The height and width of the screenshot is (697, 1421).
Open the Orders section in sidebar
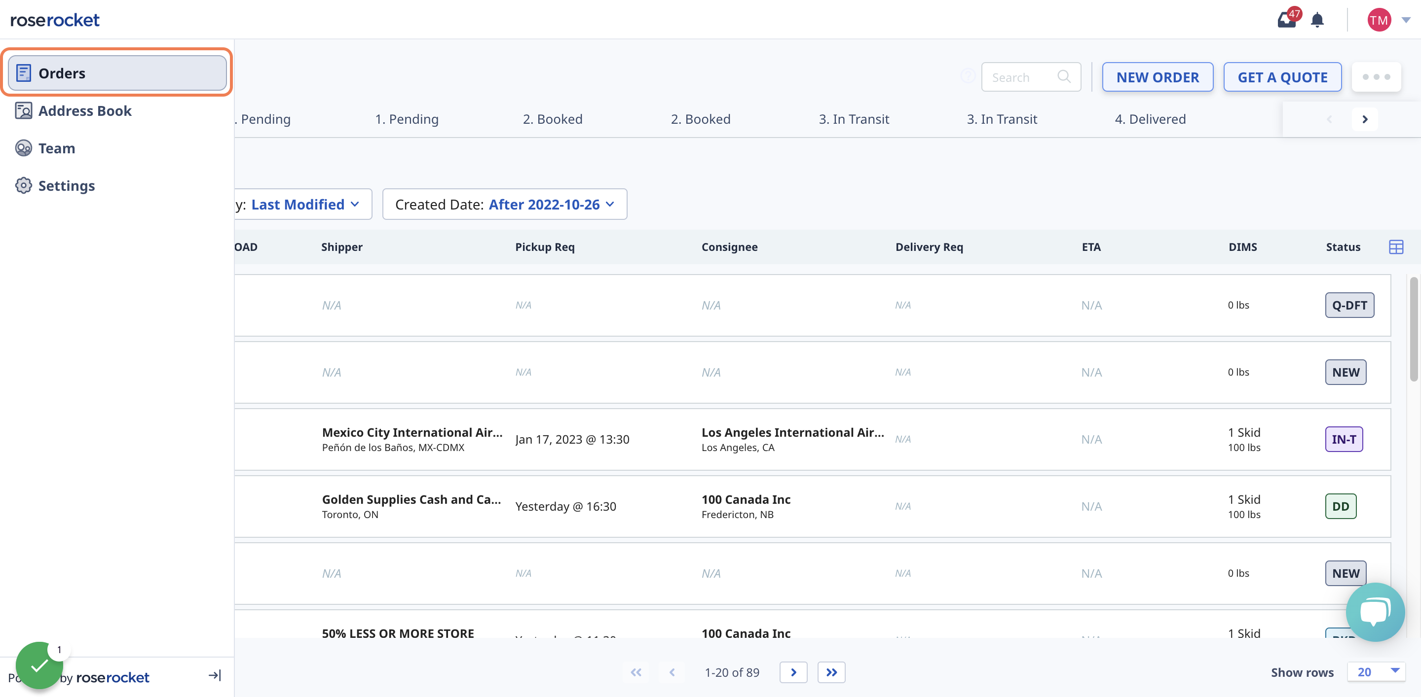(x=117, y=73)
